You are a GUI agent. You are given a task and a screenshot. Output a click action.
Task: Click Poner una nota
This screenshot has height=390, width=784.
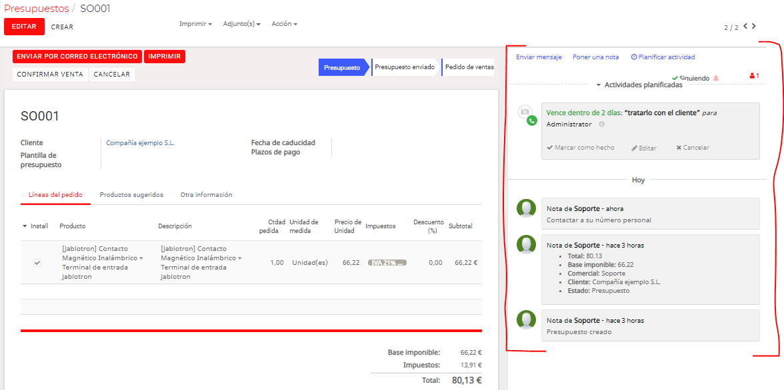(595, 57)
